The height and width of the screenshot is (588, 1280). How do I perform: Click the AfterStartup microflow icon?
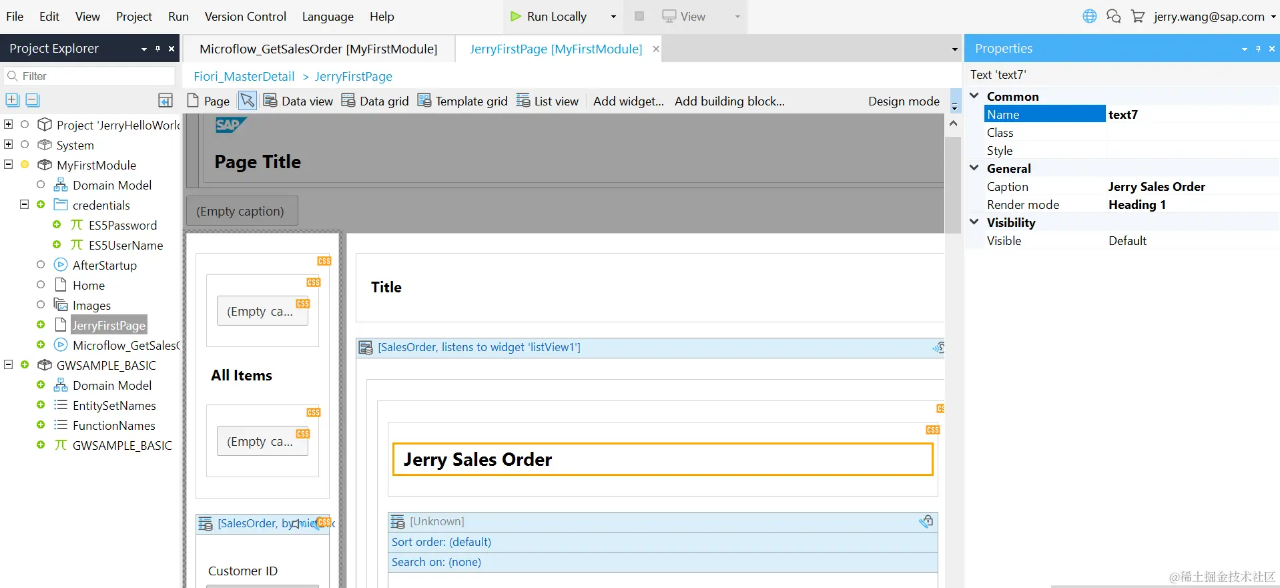point(61,265)
